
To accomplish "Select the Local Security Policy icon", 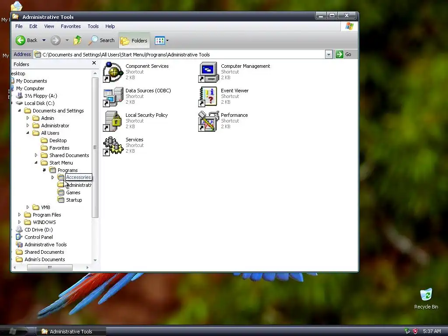I will click(113, 122).
